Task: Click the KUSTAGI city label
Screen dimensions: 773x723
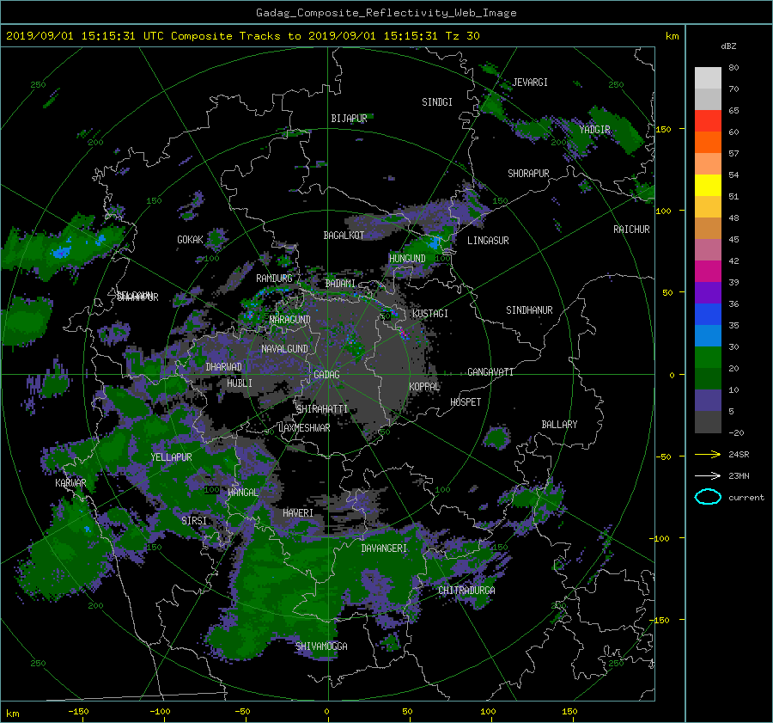Action: tap(430, 314)
